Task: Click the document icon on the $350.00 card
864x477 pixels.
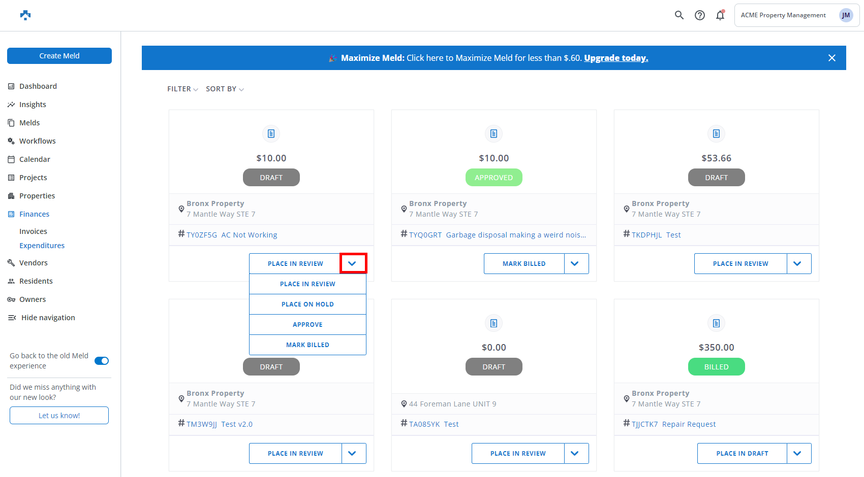Action: click(716, 323)
